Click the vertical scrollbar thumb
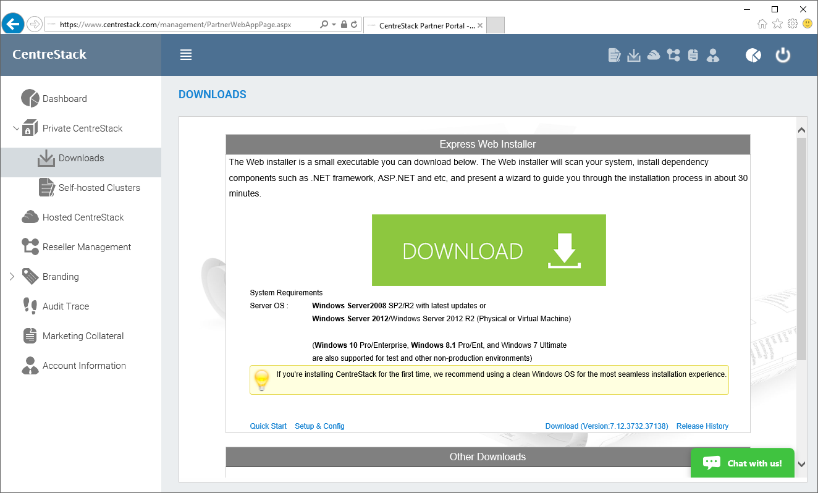 click(801, 248)
